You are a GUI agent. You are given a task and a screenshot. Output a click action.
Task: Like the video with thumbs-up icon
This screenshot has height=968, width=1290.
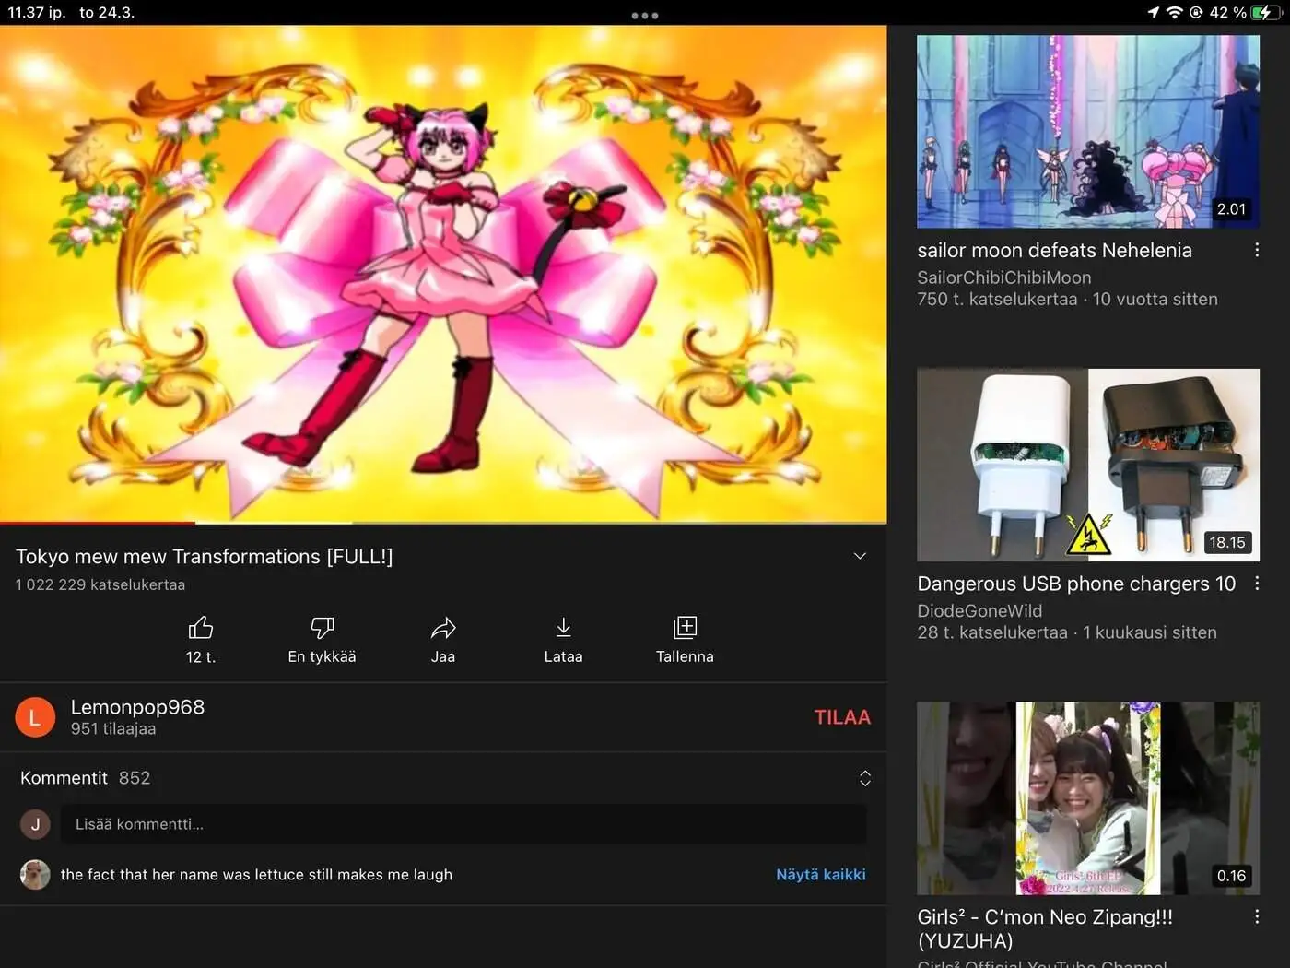click(x=201, y=628)
